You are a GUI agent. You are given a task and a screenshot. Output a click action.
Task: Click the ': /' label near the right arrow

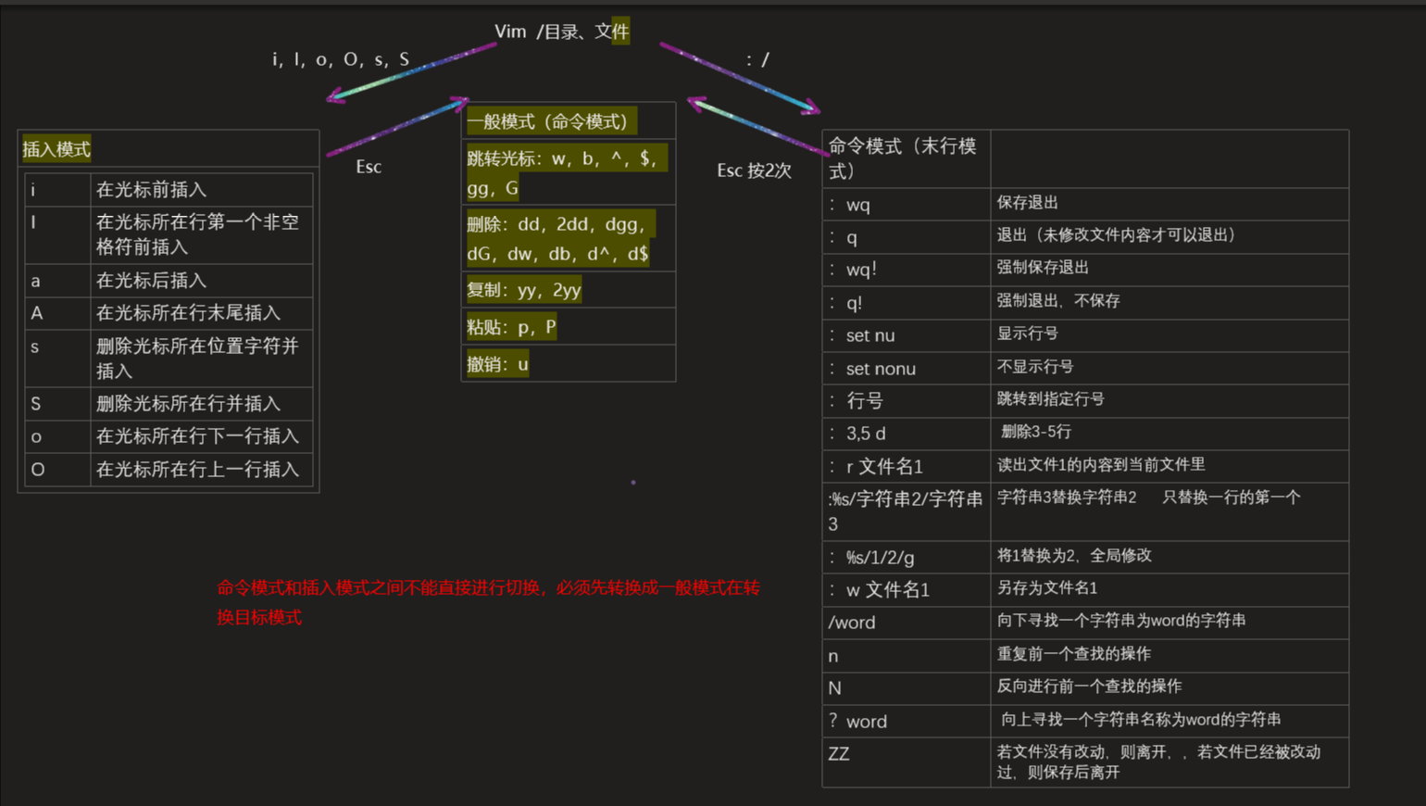coord(757,60)
